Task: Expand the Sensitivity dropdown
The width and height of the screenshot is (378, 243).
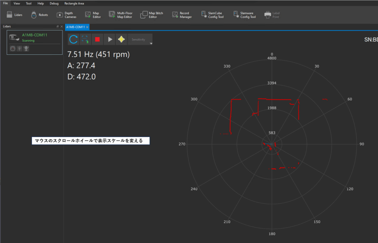Action: (x=151, y=43)
